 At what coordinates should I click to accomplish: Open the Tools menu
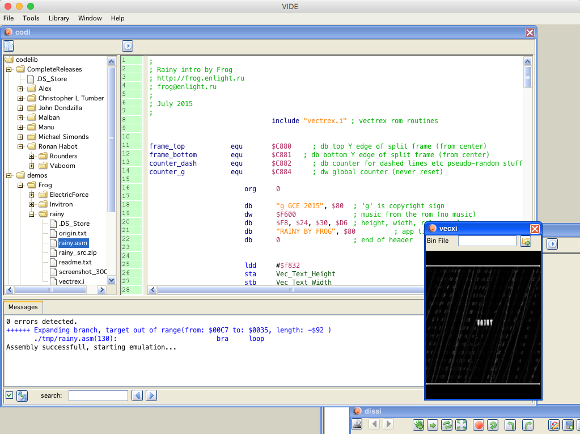[31, 18]
